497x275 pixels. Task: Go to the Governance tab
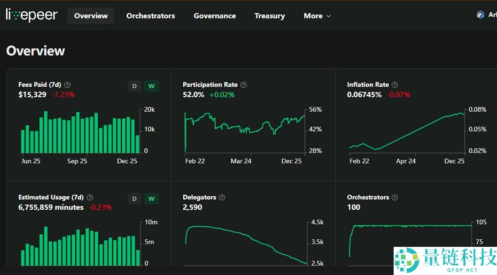[215, 16]
